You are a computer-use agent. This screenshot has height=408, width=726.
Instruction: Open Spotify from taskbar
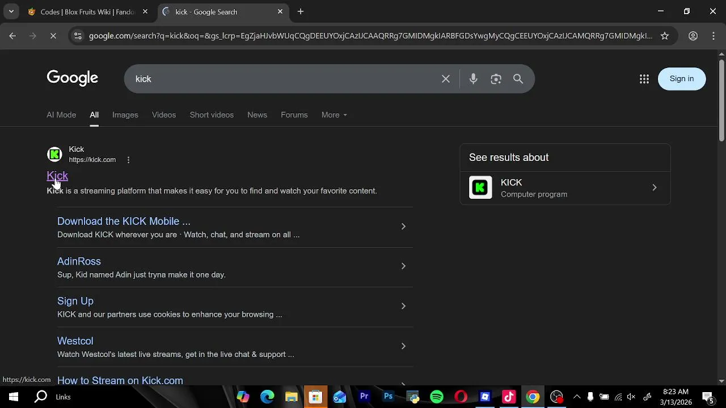click(x=436, y=397)
